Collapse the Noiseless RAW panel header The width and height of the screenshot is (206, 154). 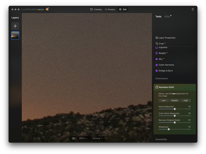175,87
